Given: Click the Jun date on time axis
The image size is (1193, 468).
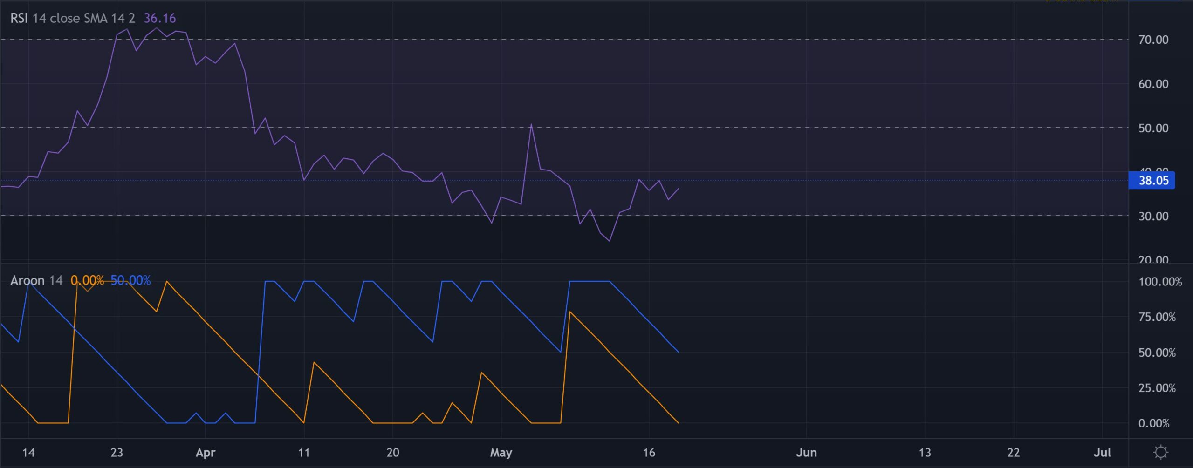Looking at the screenshot, I should tap(806, 453).
